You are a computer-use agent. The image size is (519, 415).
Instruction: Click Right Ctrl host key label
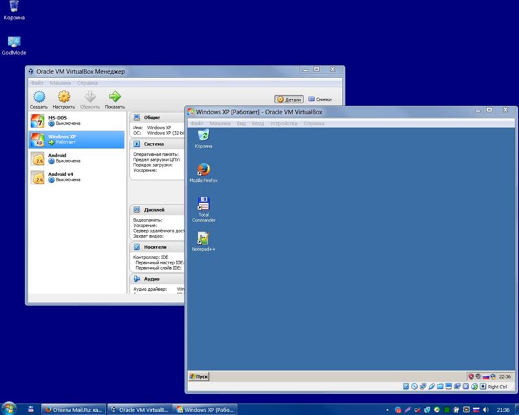(x=497, y=386)
